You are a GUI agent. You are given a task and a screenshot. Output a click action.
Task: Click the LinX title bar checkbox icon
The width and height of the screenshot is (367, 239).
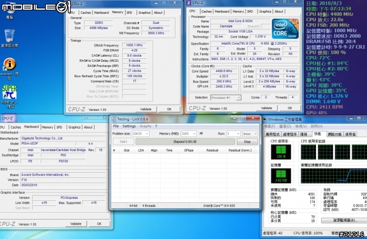point(114,120)
